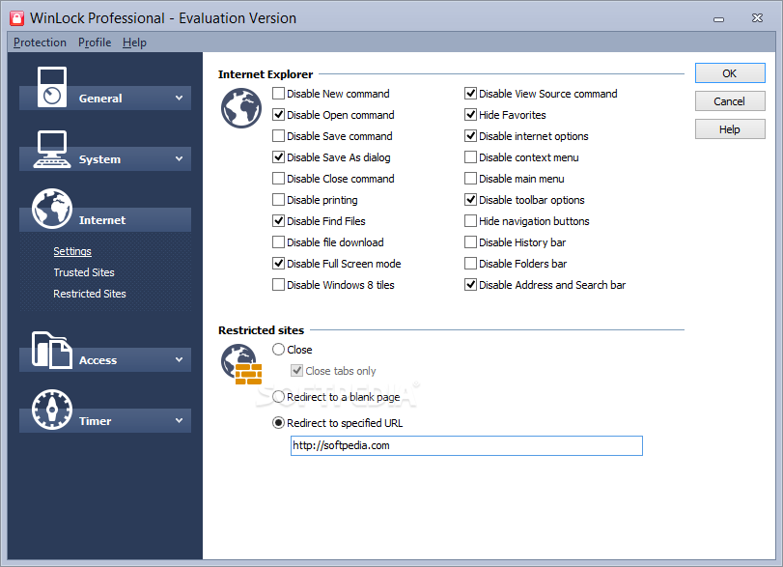Check Disable Close command
783x567 pixels.
click(x=279, y=179)
